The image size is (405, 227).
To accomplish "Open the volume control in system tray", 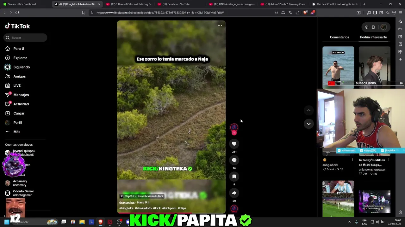I will [377, 222].
